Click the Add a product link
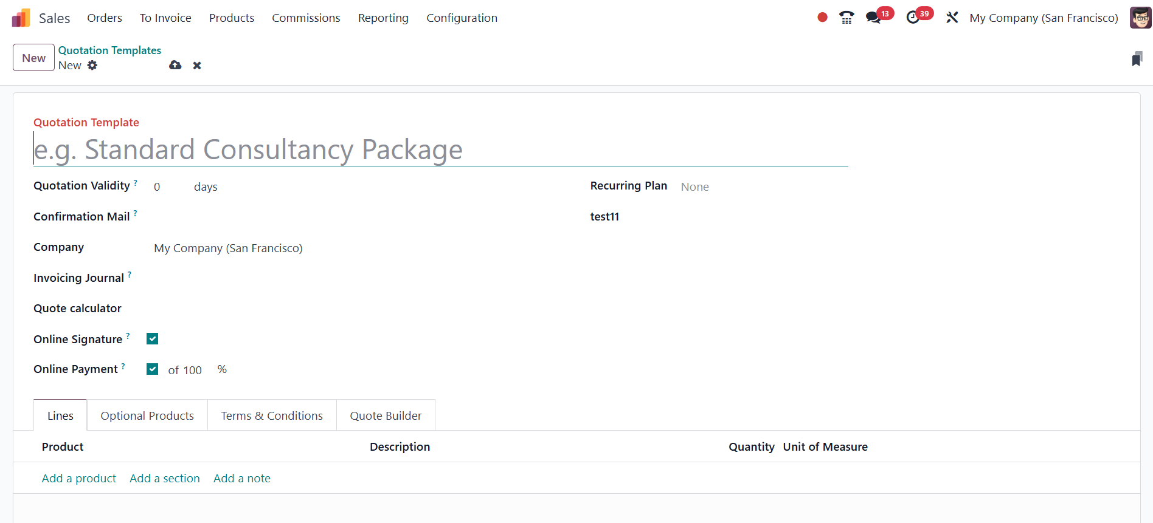Image resolution: width=1153 pixels, height=523 pixels. pyautogui.click(x=79, y=479)
